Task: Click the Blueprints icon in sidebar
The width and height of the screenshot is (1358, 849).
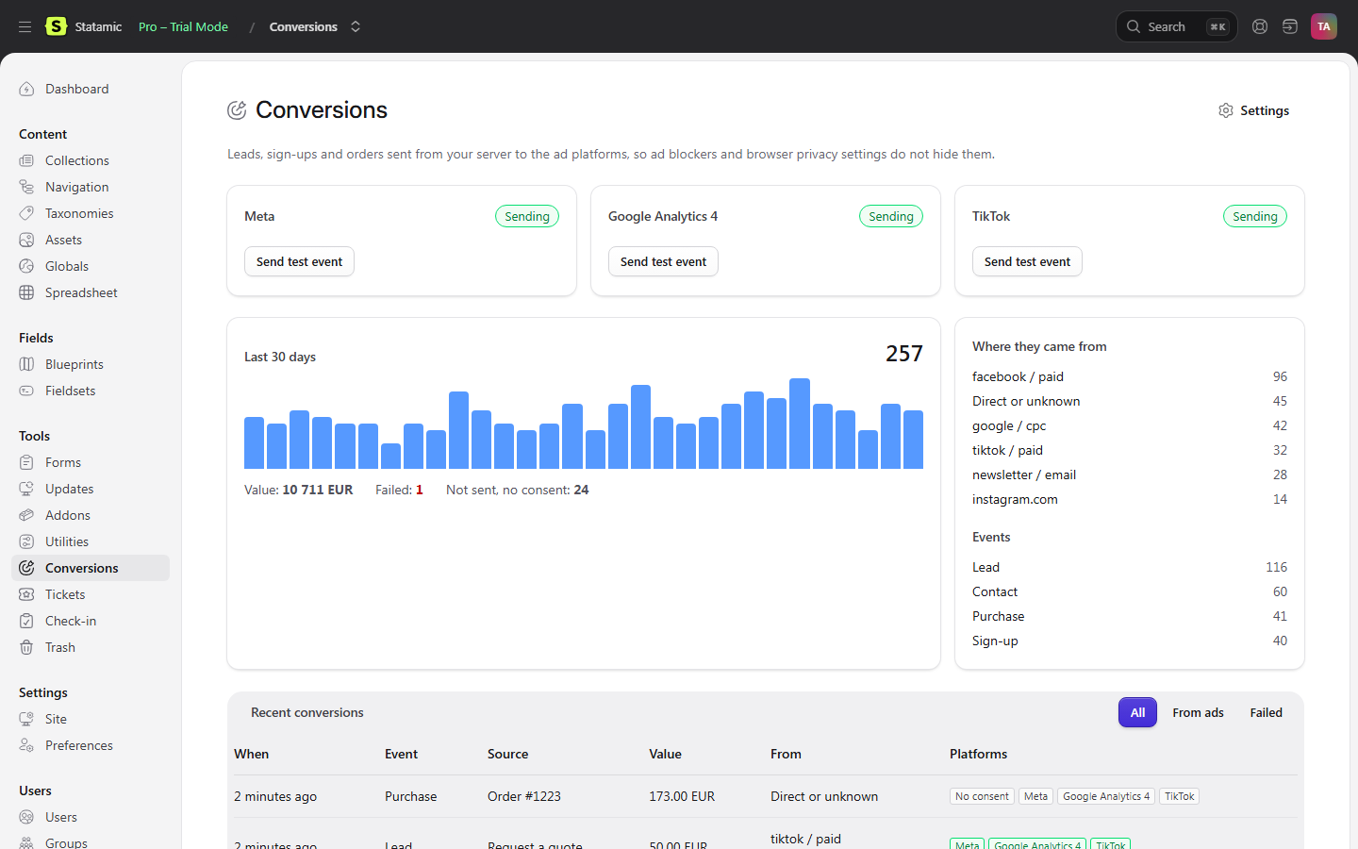Action: (x=26, y=364)
